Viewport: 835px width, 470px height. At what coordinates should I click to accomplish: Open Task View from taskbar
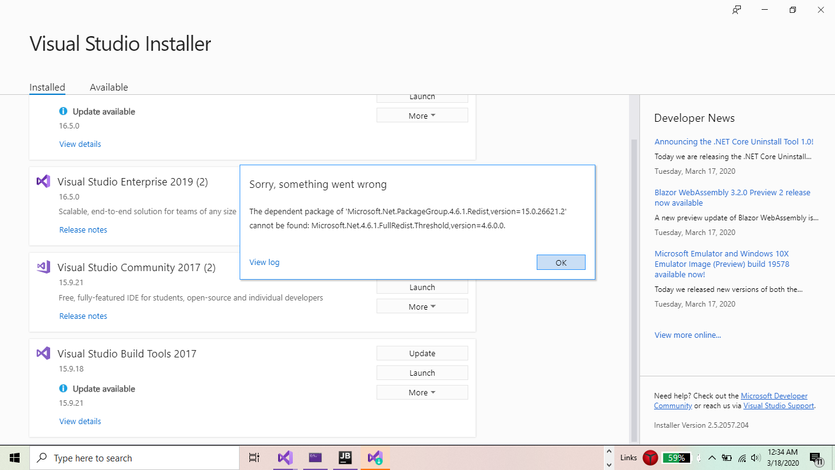(x=254, y=458)
